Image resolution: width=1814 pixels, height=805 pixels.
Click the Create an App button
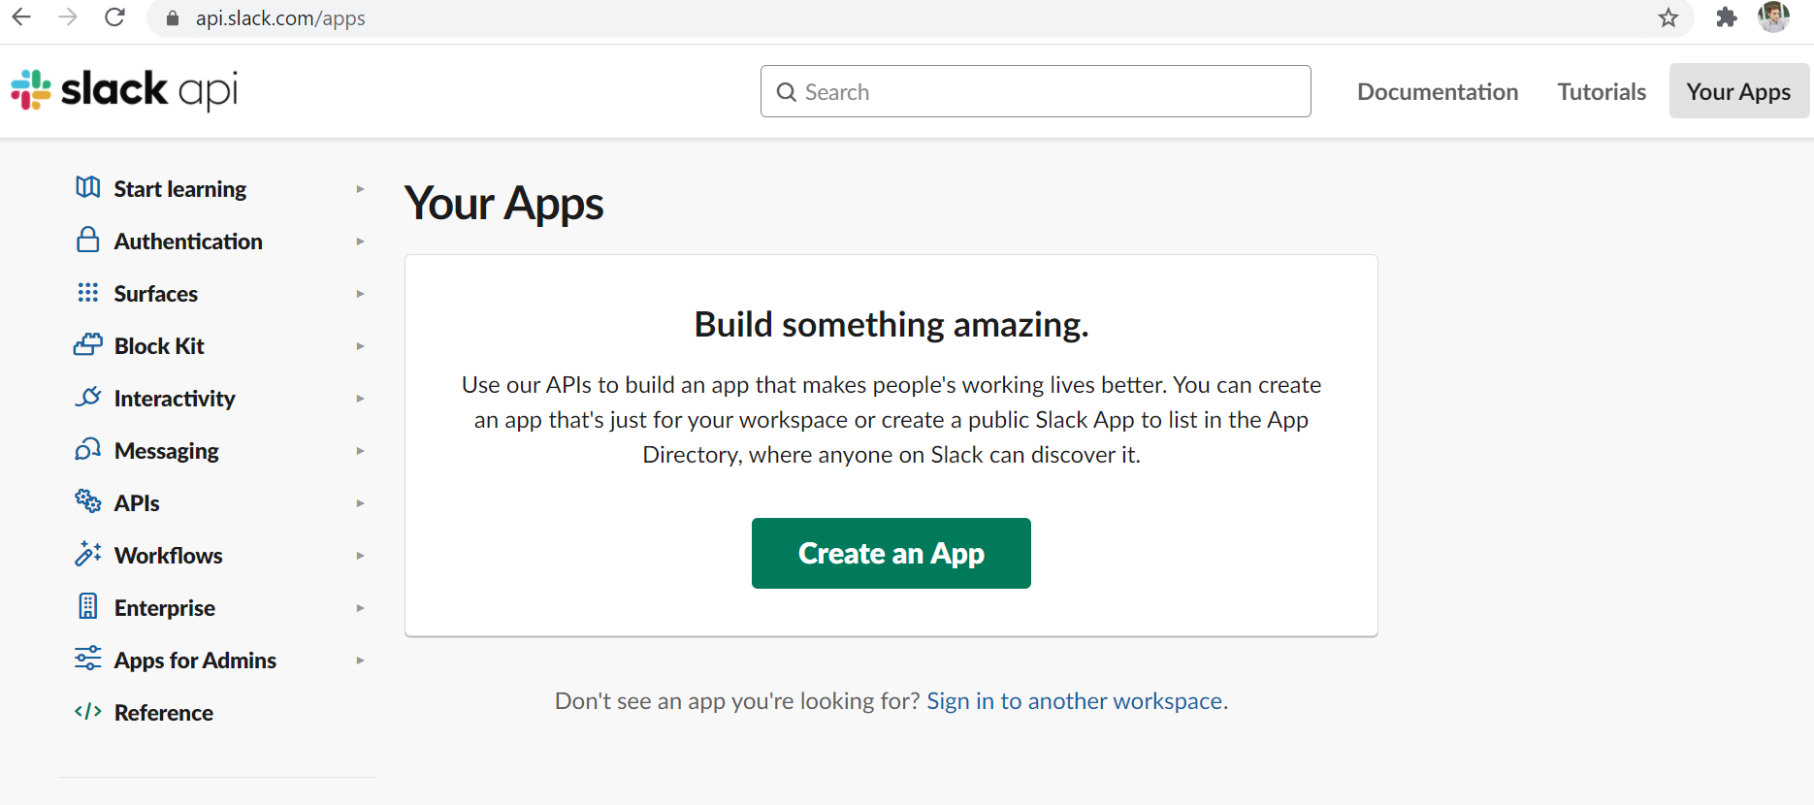[x=891, y=553]
